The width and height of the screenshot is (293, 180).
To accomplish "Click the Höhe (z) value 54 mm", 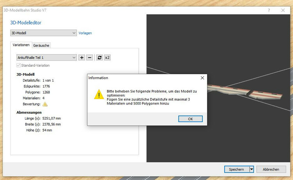I will point(47,130).
